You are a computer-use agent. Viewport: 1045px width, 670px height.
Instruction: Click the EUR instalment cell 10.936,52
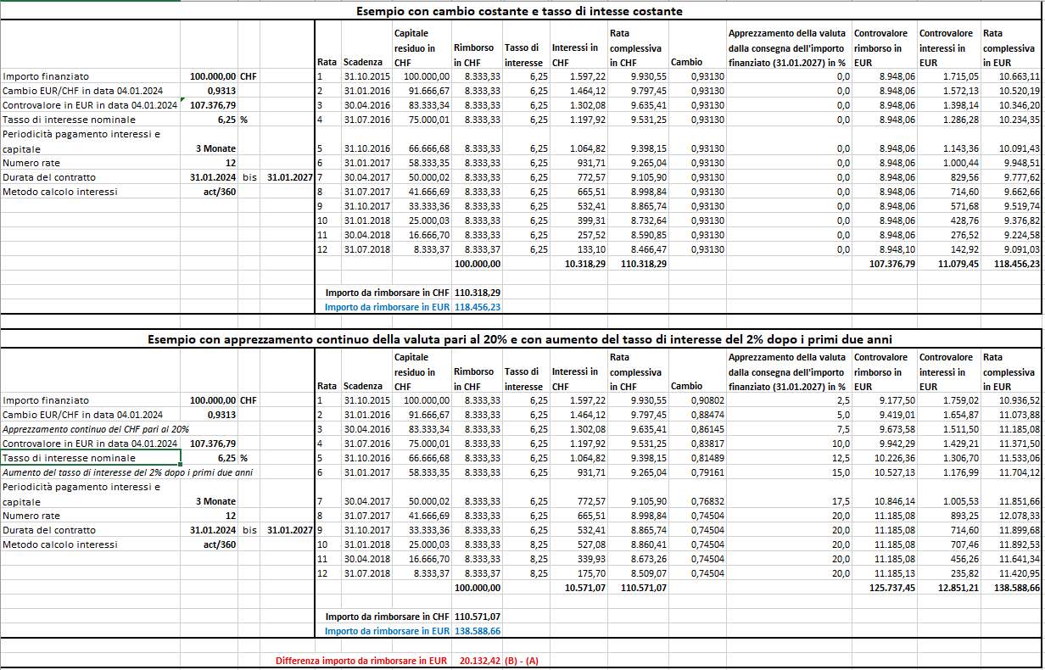[x=1011, y=400]
